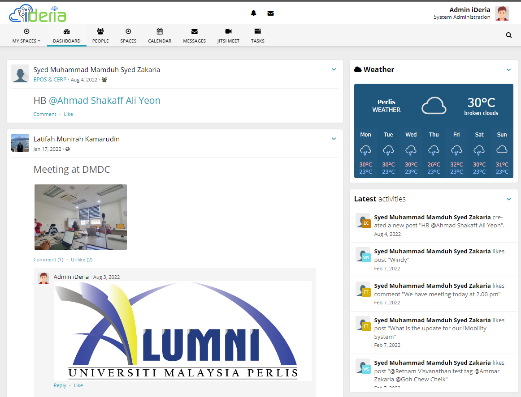Click the search magnifier icon
Viewport: 521px width, 397px height.
[x=508, y=35]
